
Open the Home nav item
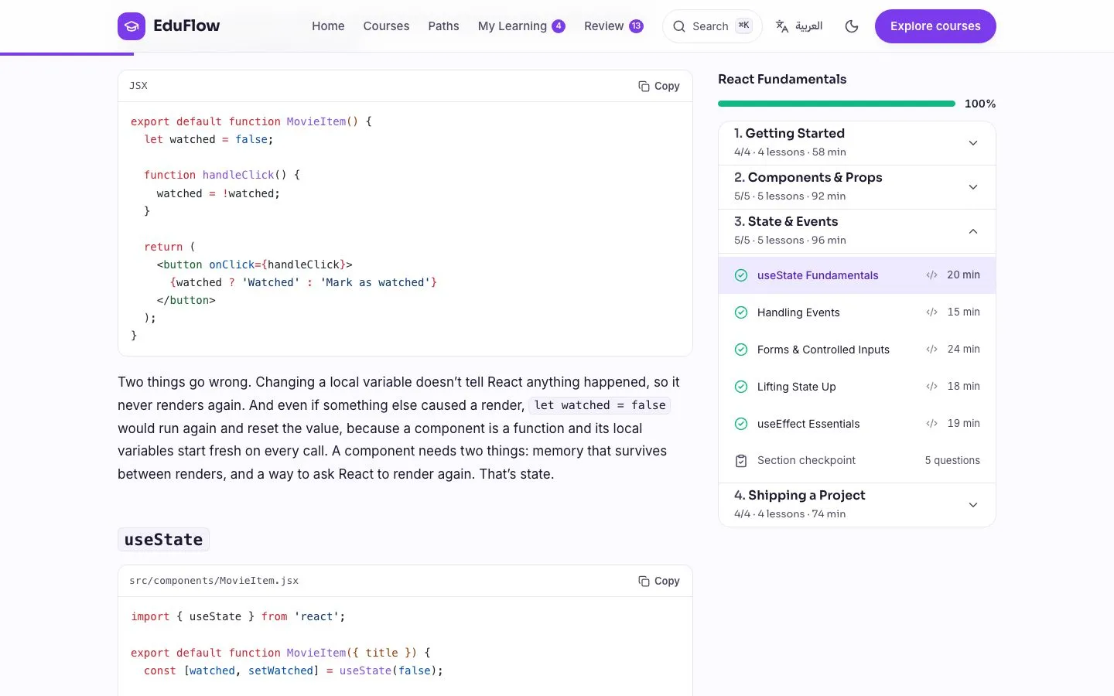tap(328, 26)
